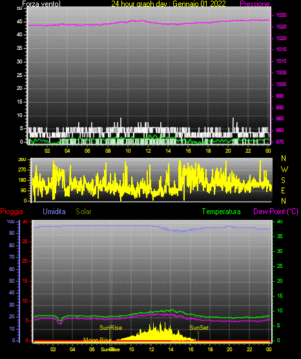Click wind direction axis value '270'
The width and height of the screenshot is (301, 359).
(x=22, y=170)
